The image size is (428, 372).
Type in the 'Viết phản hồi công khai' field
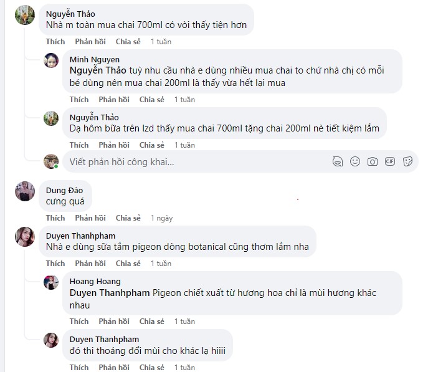pyautogui.click(x=187, y=162)
